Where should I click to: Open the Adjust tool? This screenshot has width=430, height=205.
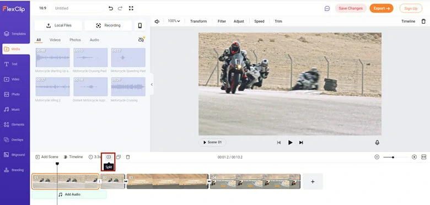[x=239, y=21]
